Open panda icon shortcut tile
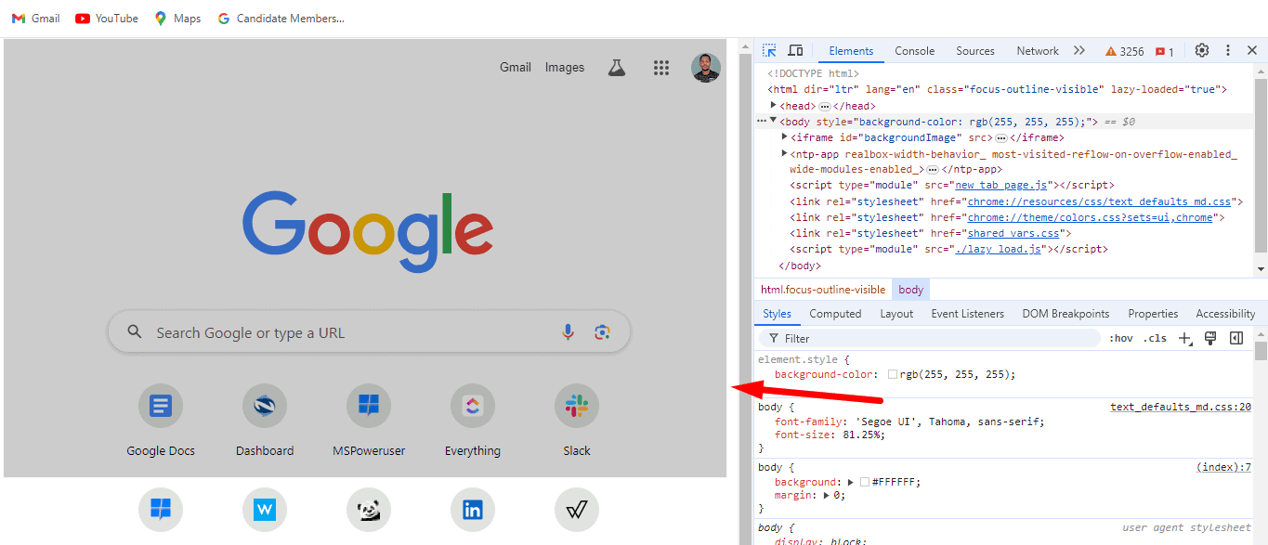The image size is (1268, 545). 369,510
